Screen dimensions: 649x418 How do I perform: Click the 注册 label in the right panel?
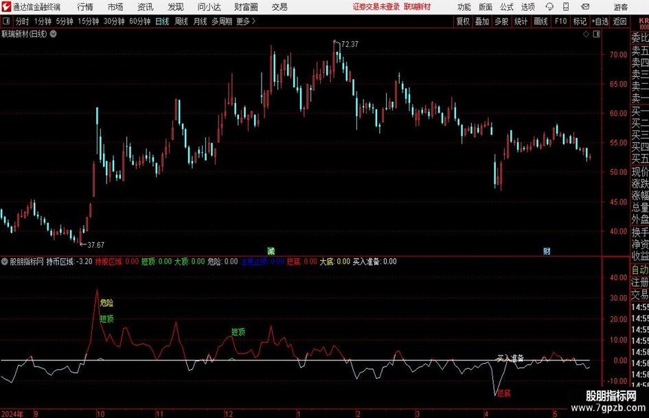(640, 282)
